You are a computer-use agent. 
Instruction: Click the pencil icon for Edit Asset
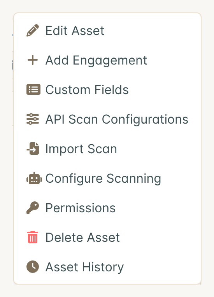pos(33,30)
